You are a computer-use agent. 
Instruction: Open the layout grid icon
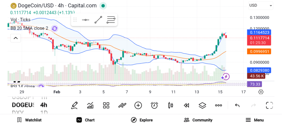pos(106,105)
